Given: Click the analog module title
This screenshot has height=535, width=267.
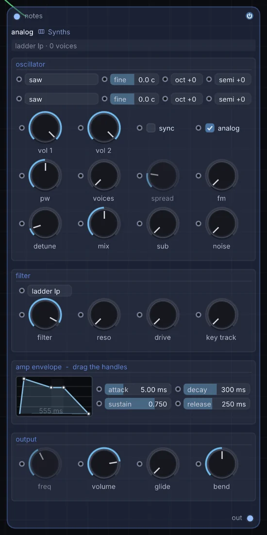Looking at the screenshot, I should click(22, 32).
